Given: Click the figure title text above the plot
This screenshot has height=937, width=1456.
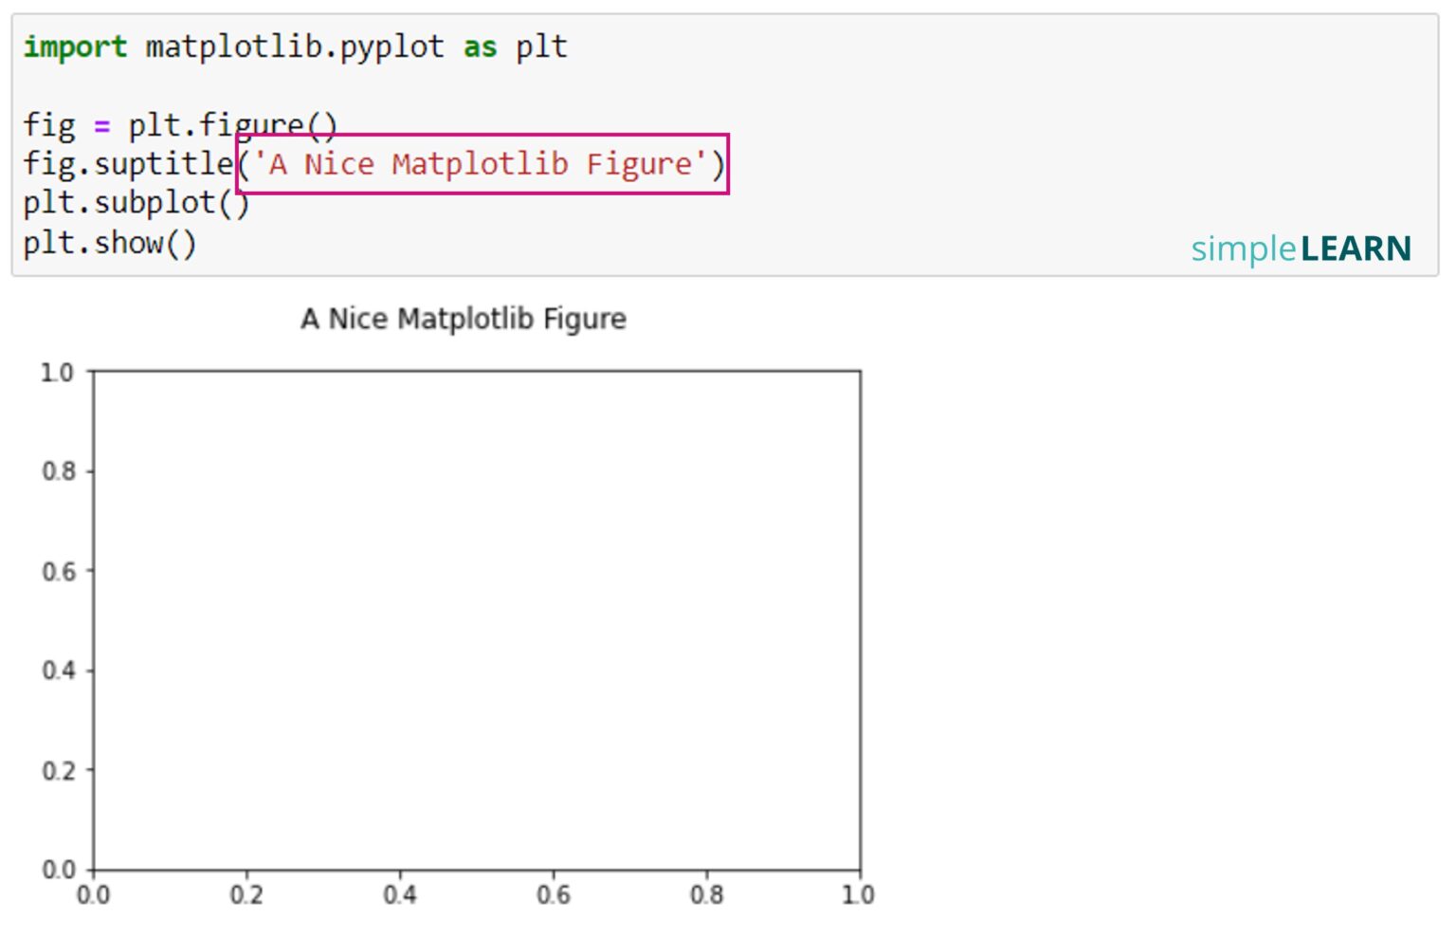Looking at the screenshot, I should coord(463,319).
